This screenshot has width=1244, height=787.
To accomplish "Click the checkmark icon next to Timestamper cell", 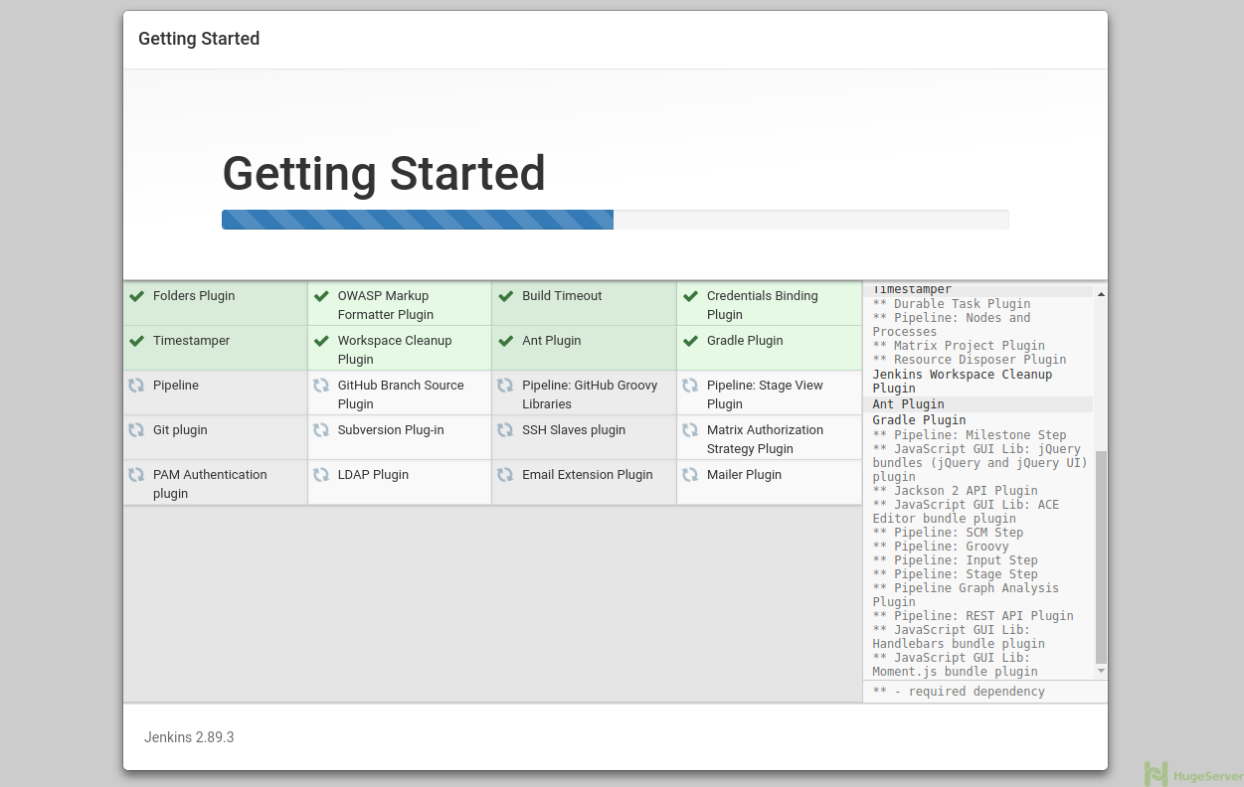I will tap(137, 341).
